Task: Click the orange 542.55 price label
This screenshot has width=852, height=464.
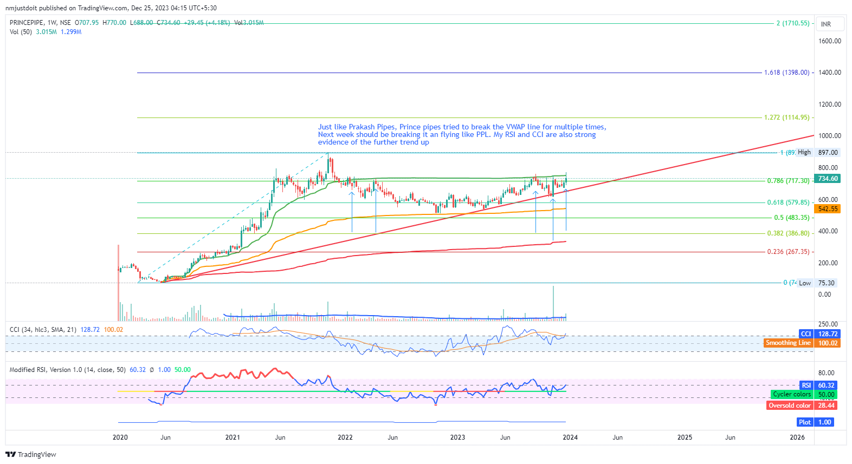Action: [827, 209]
